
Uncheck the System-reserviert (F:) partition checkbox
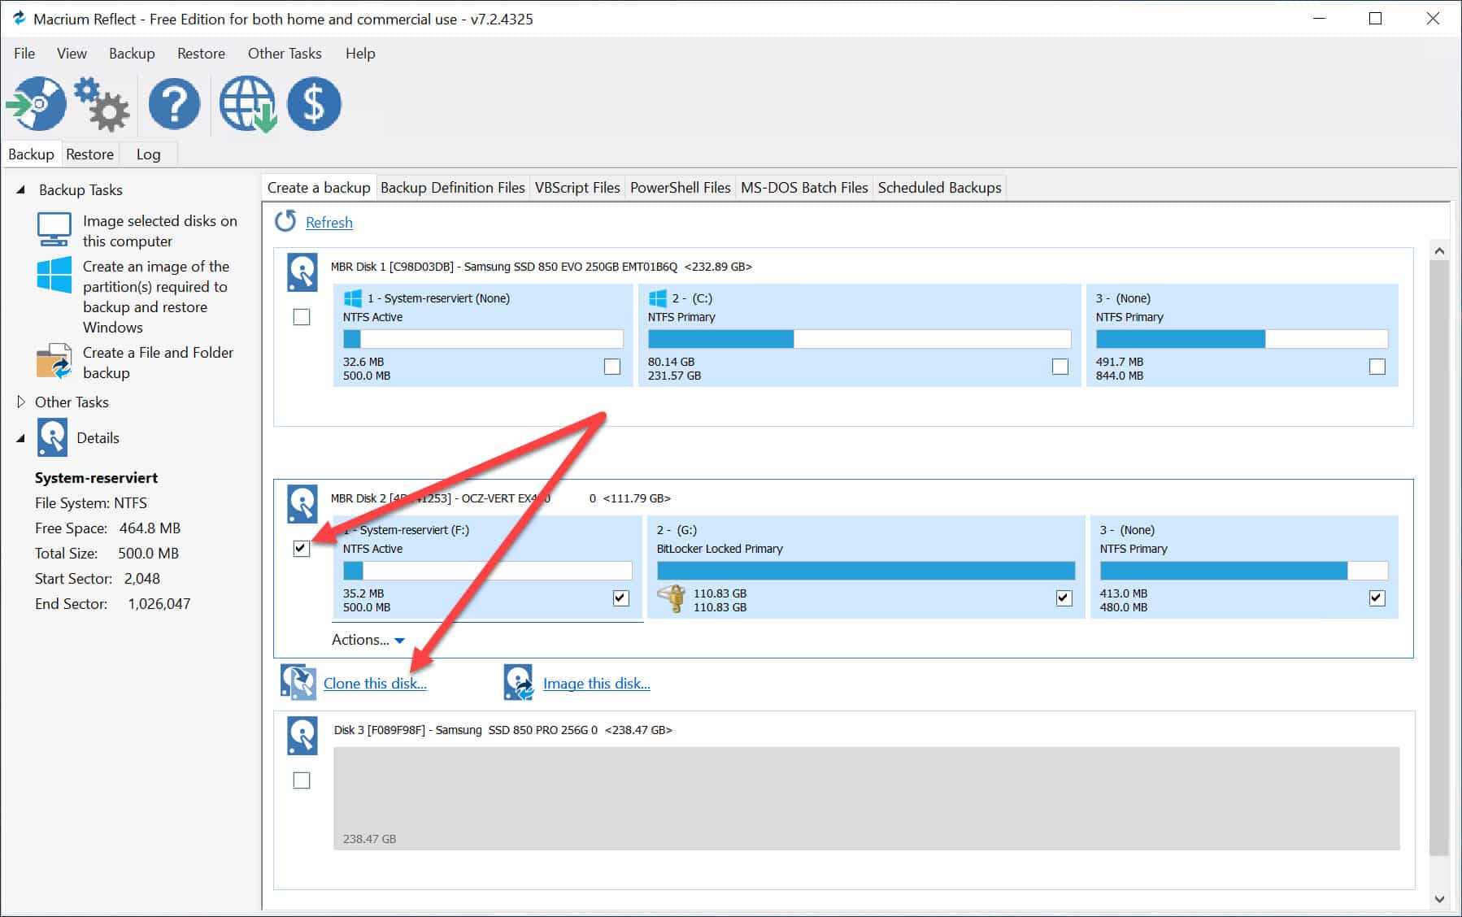pos(621,598)
